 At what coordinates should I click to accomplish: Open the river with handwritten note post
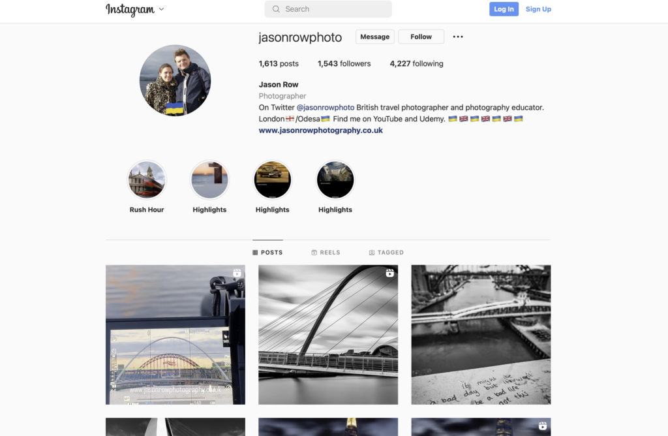click(481, 335)
